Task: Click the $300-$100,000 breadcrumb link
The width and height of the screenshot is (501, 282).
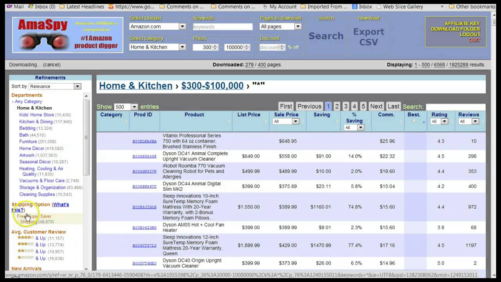Action: click(x=212, y=86)
